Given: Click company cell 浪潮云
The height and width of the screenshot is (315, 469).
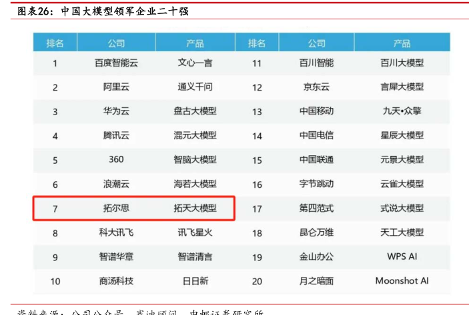Looking at the screenshot, I should [116, 184].
